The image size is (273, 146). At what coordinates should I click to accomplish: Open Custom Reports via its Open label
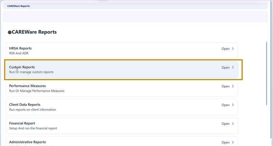tap(225, 67)
